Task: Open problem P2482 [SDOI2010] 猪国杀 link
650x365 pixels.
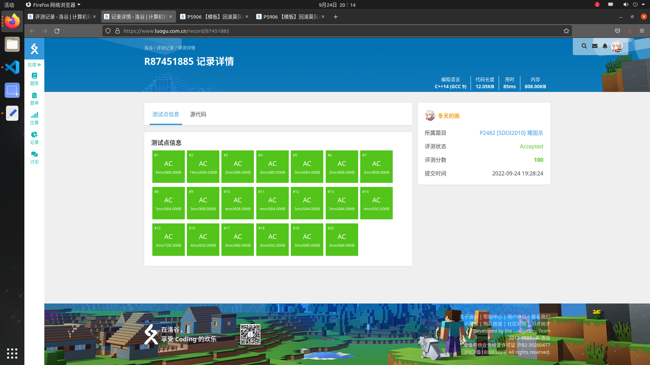Action: (x=511, y=133)
